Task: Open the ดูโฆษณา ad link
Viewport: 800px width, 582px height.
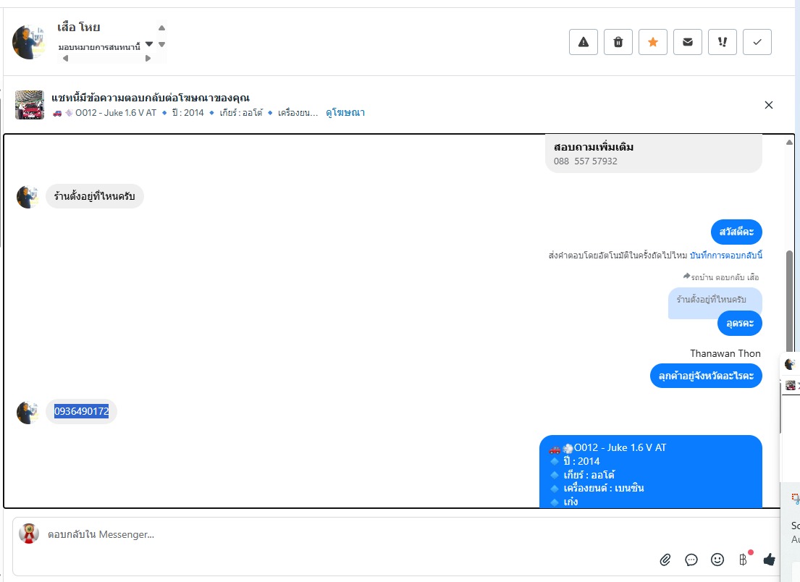Action: point(345,113)
